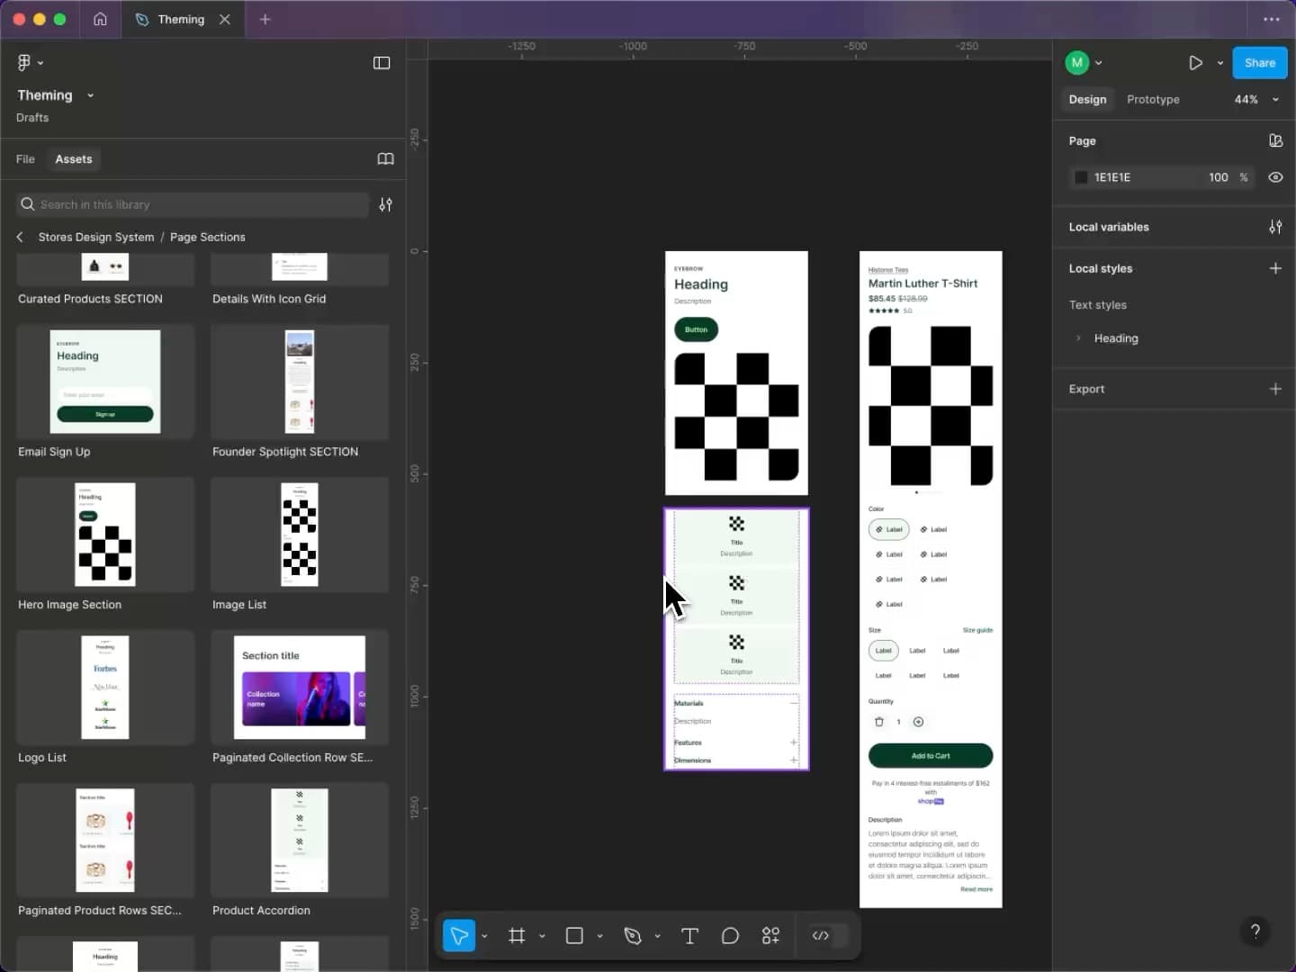Select the Rectangle shape tool

coord(574,936)
